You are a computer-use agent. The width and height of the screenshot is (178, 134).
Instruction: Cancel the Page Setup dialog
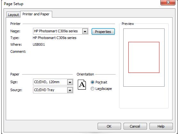[135, 126]
